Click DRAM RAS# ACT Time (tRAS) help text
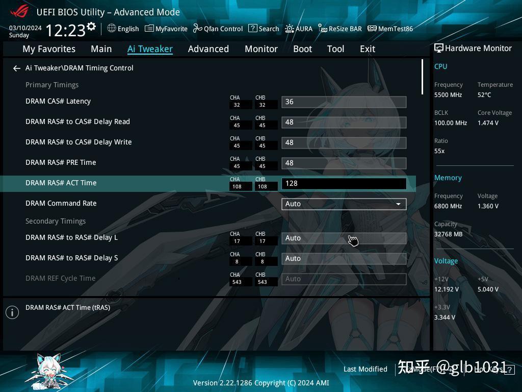 coord(68,308)
